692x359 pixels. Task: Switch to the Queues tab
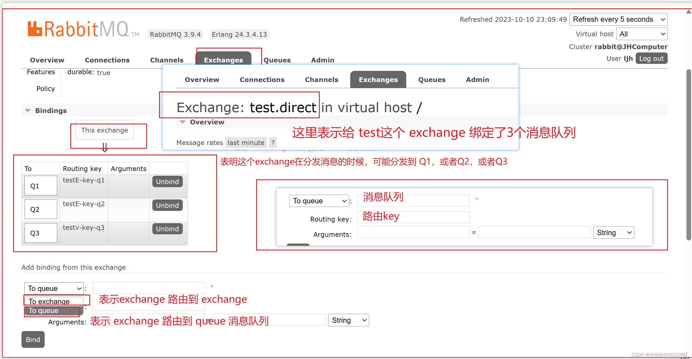pyautogui.click(x=277, y=60)
